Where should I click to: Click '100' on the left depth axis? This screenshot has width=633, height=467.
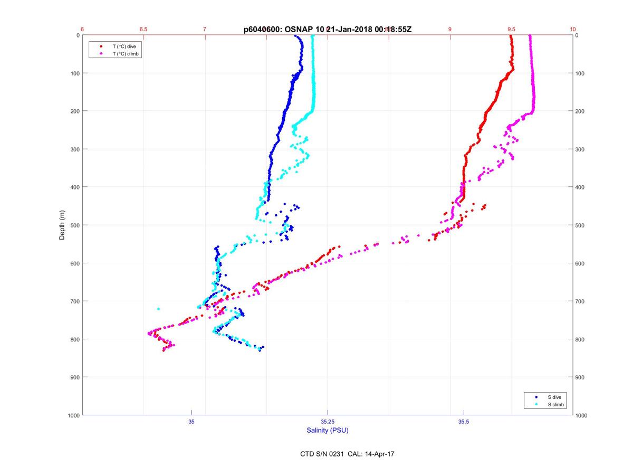[x=74, y=73]
